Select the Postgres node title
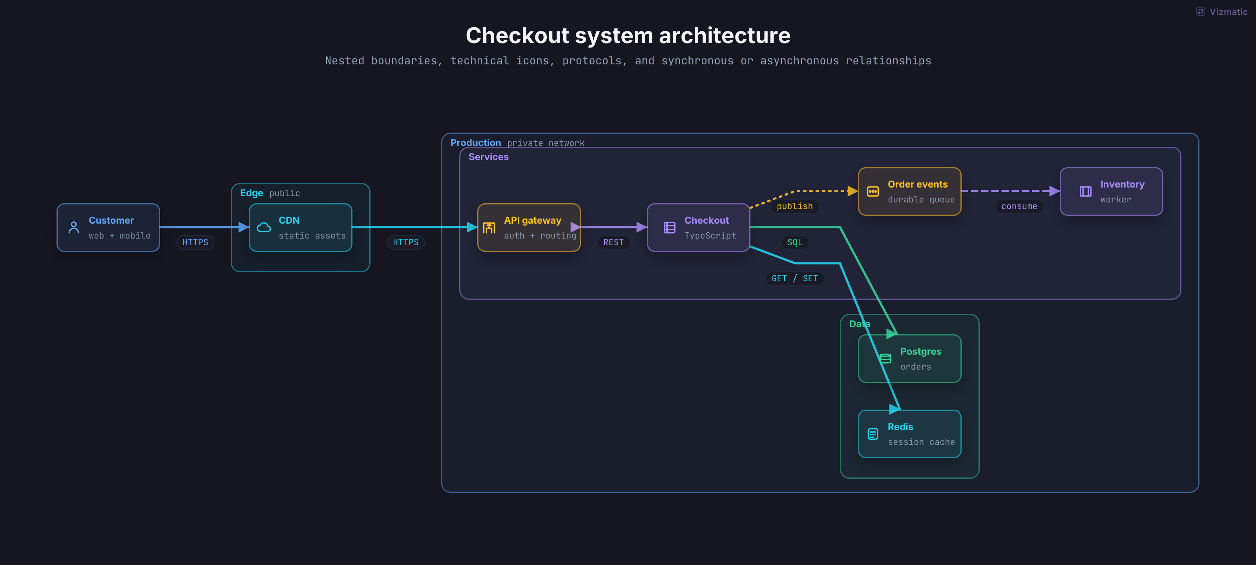Viewport: 1256px width, 565px height. pyautogui.click(x=920, y=352)
